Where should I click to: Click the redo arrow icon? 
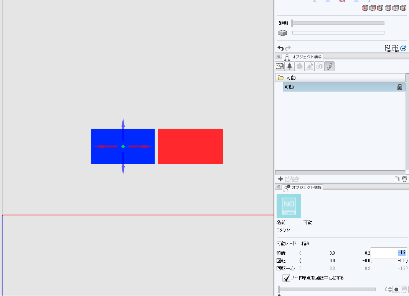tap(288, 48)
